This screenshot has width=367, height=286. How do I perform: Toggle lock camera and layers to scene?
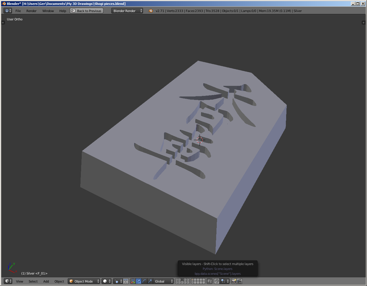(210, 281)
